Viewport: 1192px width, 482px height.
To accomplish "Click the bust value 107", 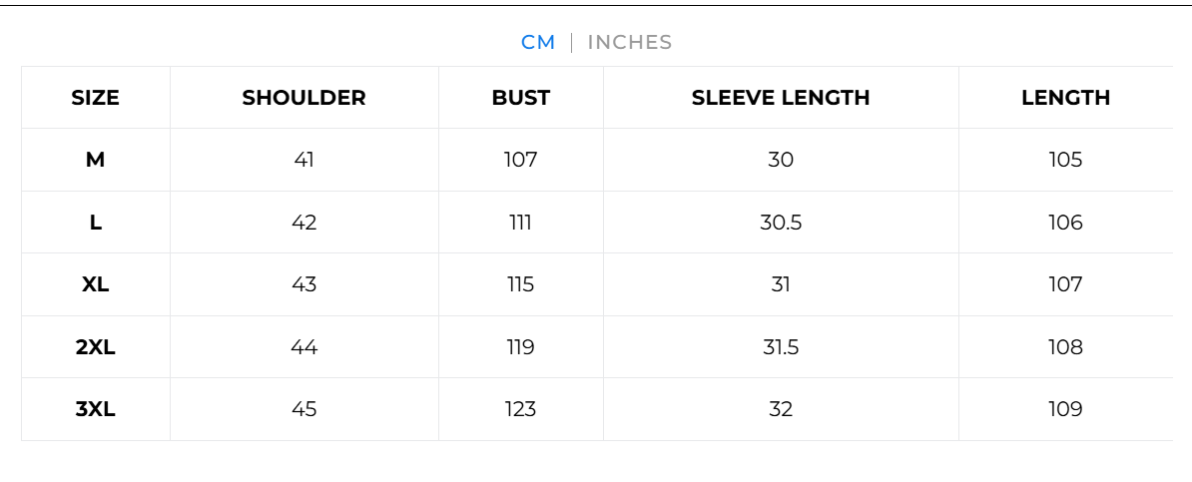I will (520, 160).
